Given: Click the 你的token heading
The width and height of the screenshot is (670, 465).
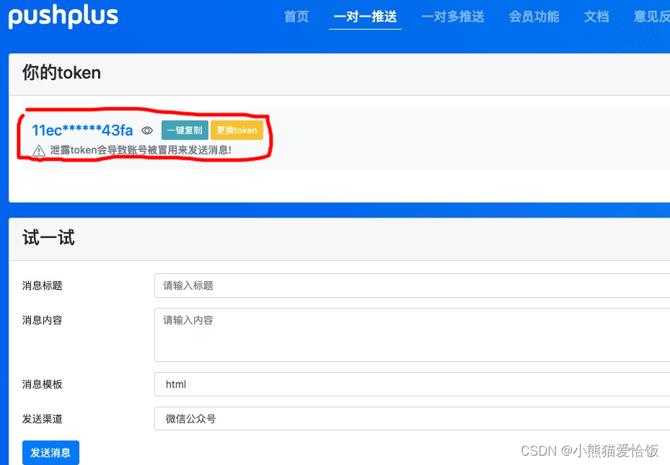Looking at the screenshot, I should tap(61, 73).
